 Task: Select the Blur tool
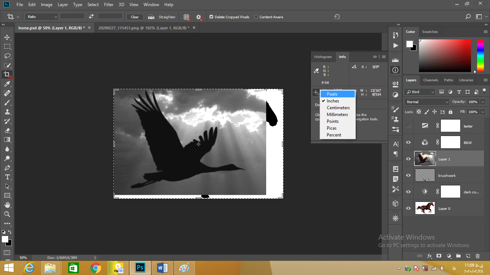pyautogui.click(x=7, y=149)
